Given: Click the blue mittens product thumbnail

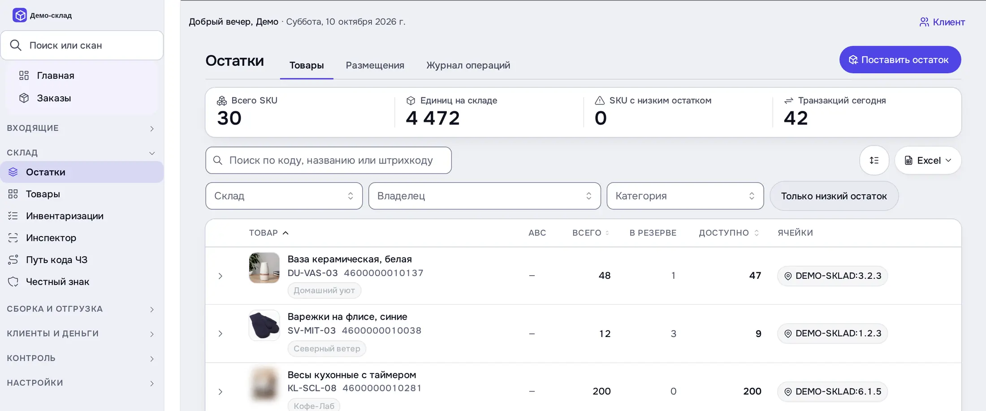Looking at the screenshot, I should pyautogui.click(x=264, y=325).
